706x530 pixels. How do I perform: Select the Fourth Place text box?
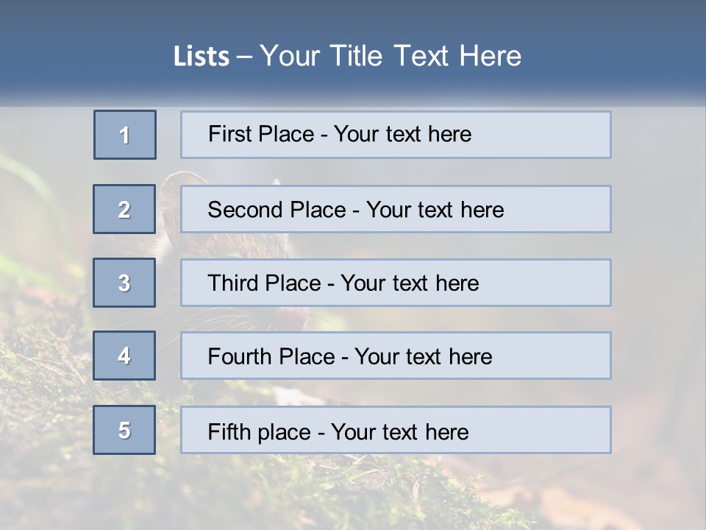coord(396,356)
